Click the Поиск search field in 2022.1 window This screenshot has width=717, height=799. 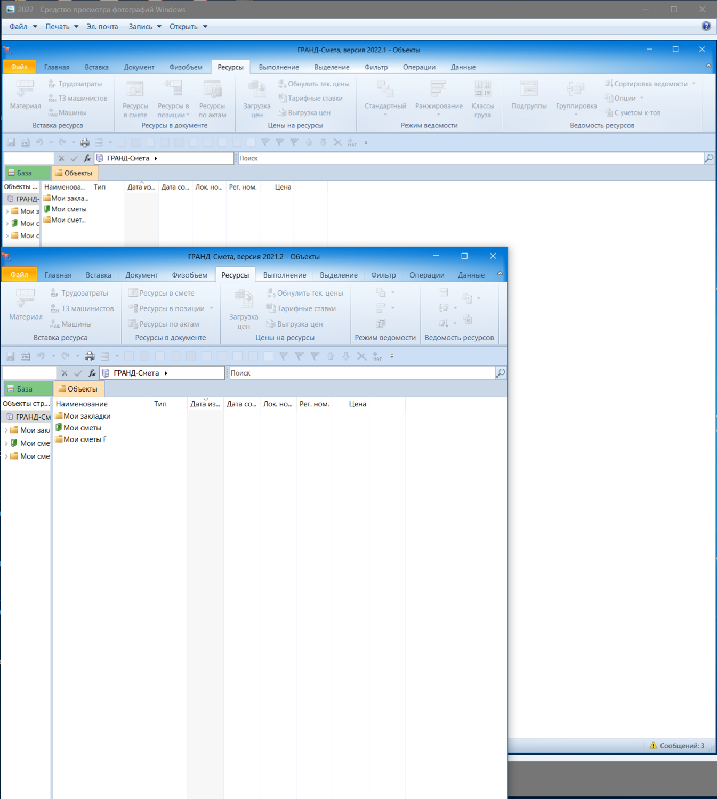coord(471,158)
